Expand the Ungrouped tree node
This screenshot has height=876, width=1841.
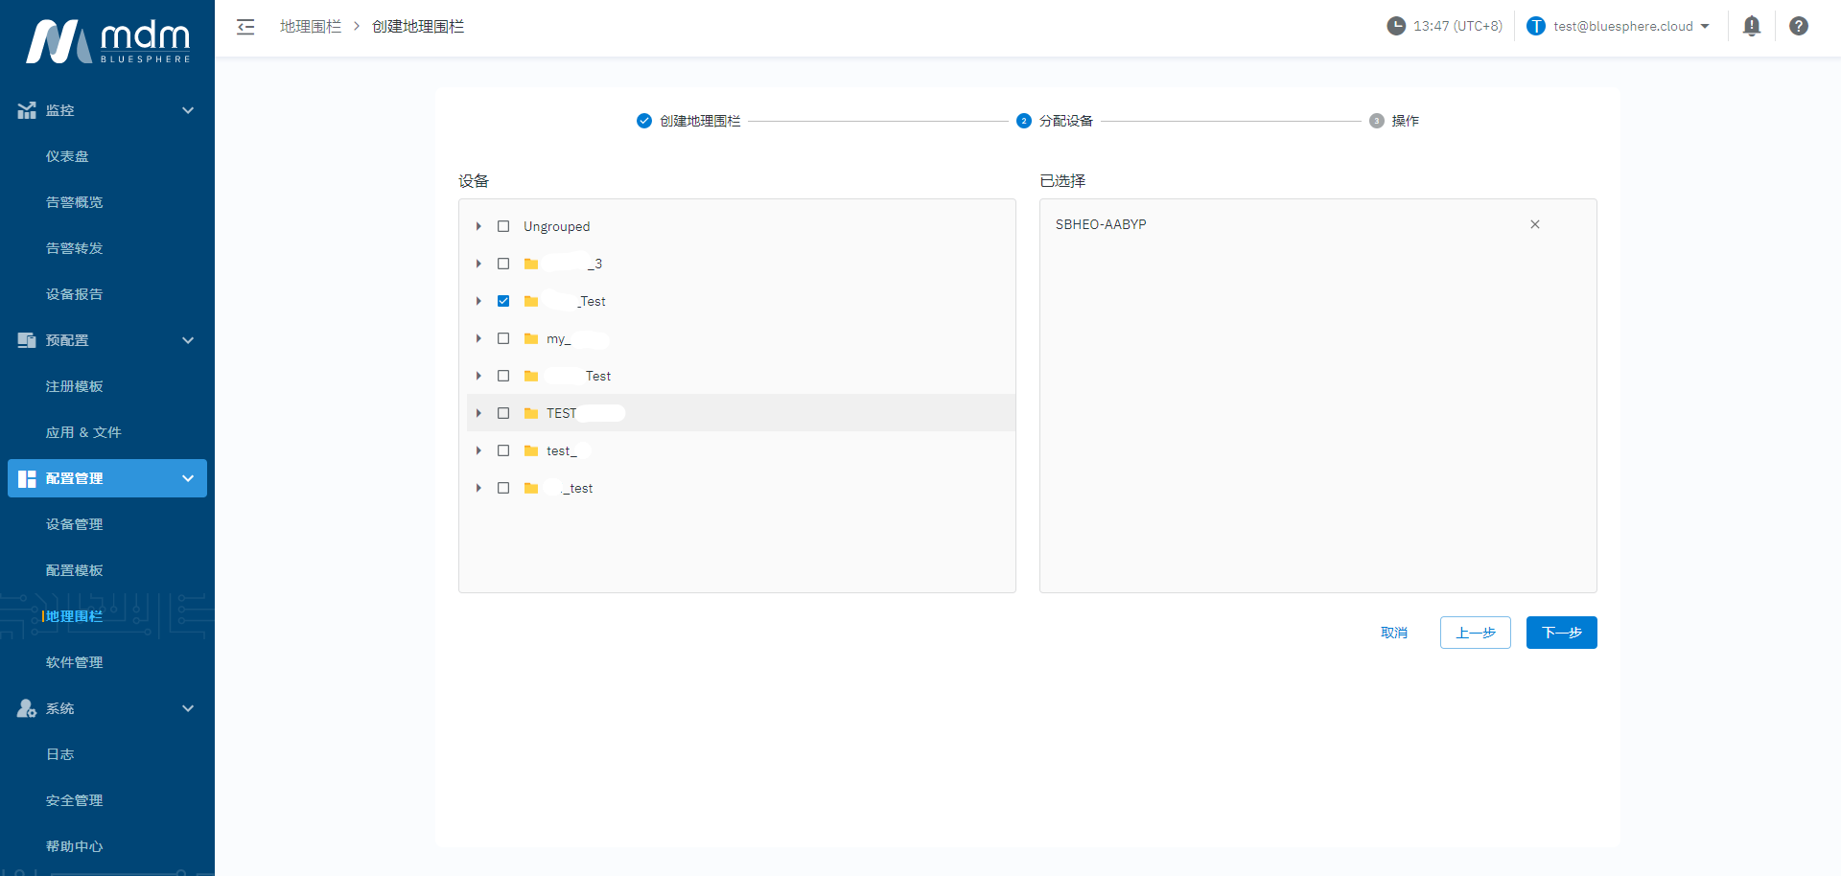click(x=478, y=226)
